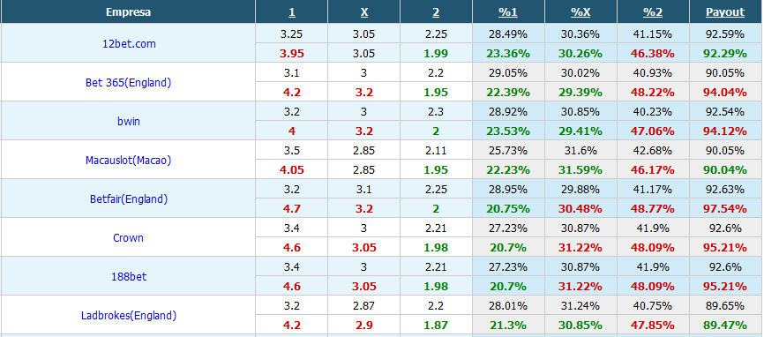Image resolution: width=764 pixels, height=337 pixels.
Task: Sort by the X column header
Action: (364, 12)
